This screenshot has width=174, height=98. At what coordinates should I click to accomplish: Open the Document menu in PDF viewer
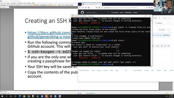[13, 3]
